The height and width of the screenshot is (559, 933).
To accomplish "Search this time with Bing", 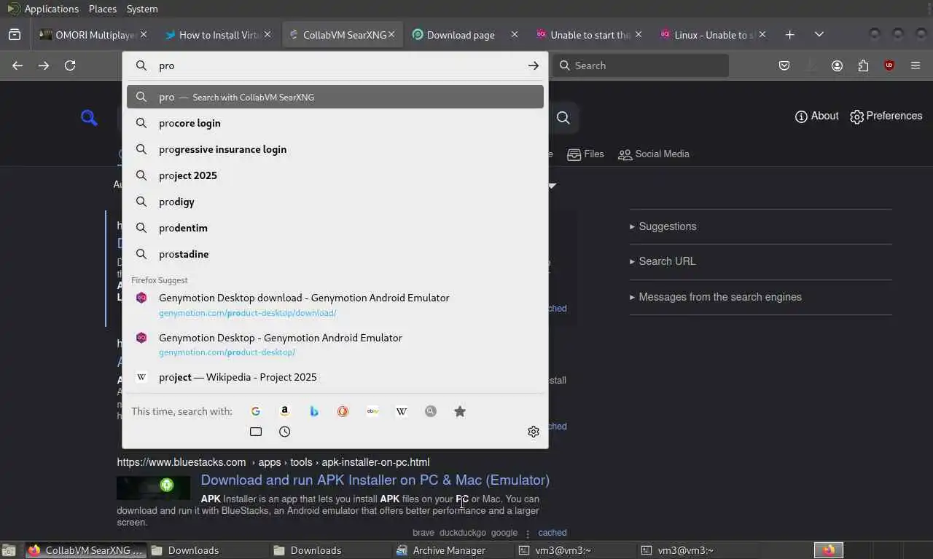I will (x=314, y=411).
